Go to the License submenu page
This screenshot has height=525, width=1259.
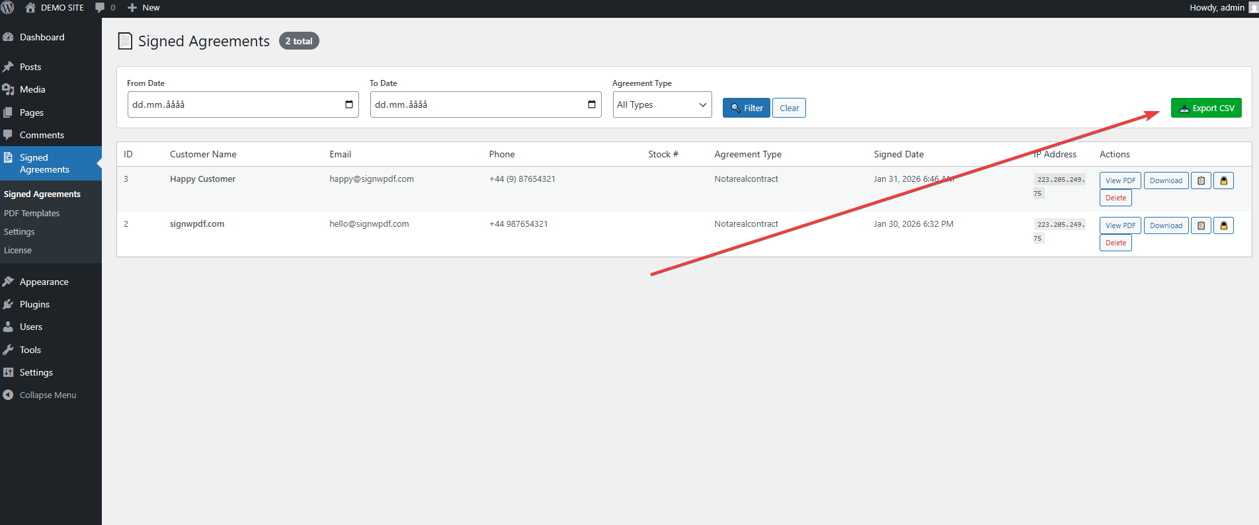click(x=18, y=250)
